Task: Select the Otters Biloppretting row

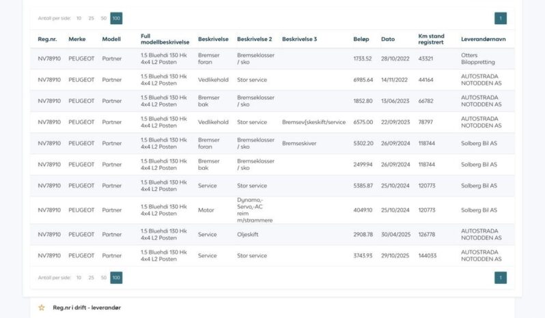Action: [x=272, y=59]
